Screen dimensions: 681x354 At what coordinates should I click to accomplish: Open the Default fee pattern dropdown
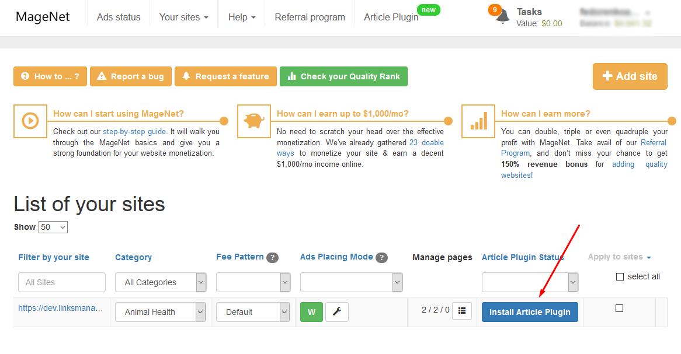[x=253, y=312]
